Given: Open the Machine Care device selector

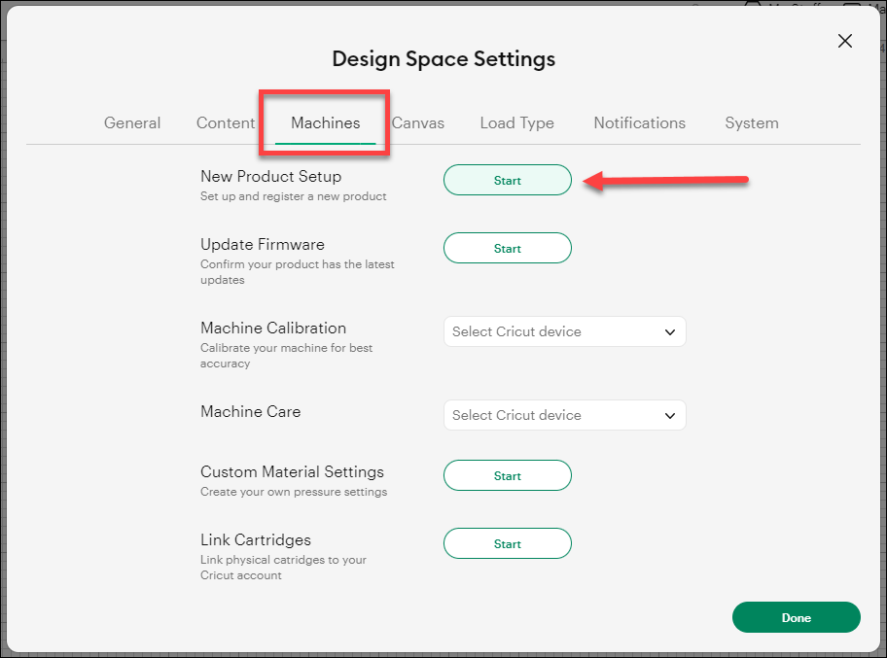Looking at the screenshot, I should coord(564,415).
